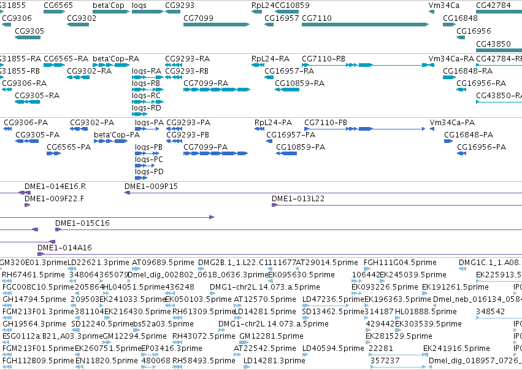
Task: Click feature label '357237'
Action: point(385,361)
